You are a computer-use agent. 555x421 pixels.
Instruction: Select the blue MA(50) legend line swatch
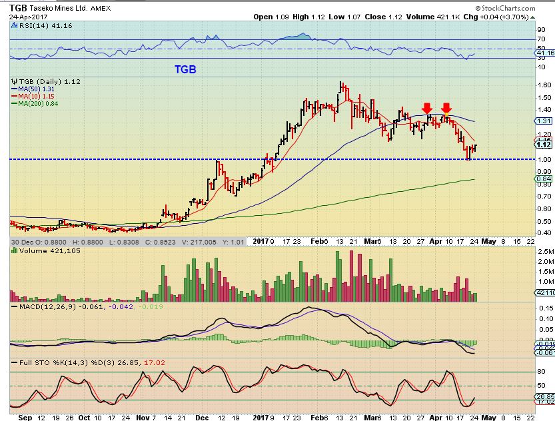click(x=14, y=89)
